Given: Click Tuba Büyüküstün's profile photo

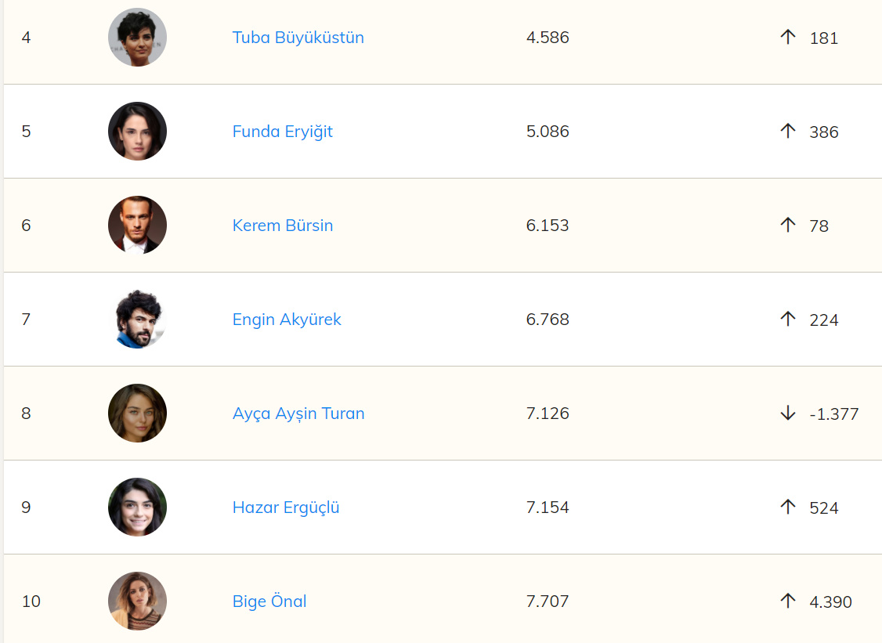Looking at the screenshot, I should coord(137,38).
